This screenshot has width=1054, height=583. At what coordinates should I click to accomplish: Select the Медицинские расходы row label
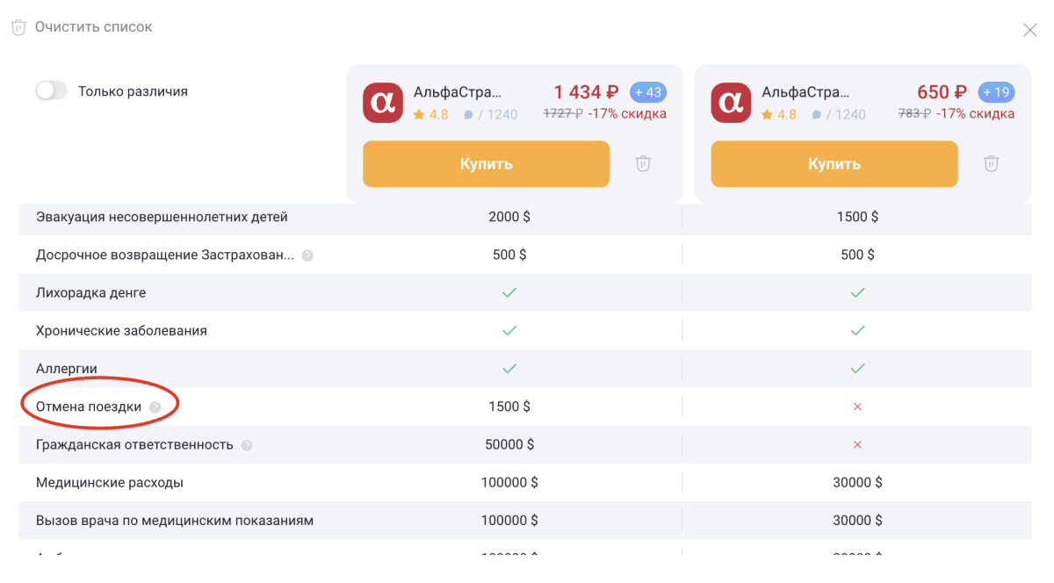110,482
